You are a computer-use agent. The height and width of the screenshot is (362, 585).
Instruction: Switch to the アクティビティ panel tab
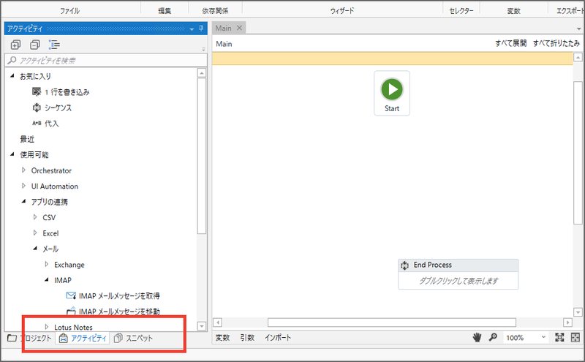click(x=83, y=338)
